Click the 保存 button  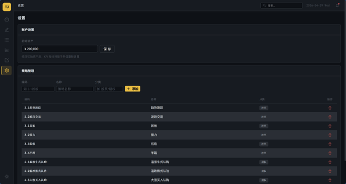pyautogui.click(x=107, y=49)
